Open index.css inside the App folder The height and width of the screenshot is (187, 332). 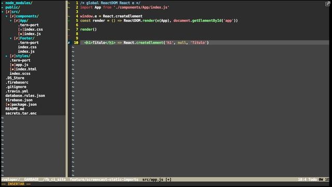point(33,30)
